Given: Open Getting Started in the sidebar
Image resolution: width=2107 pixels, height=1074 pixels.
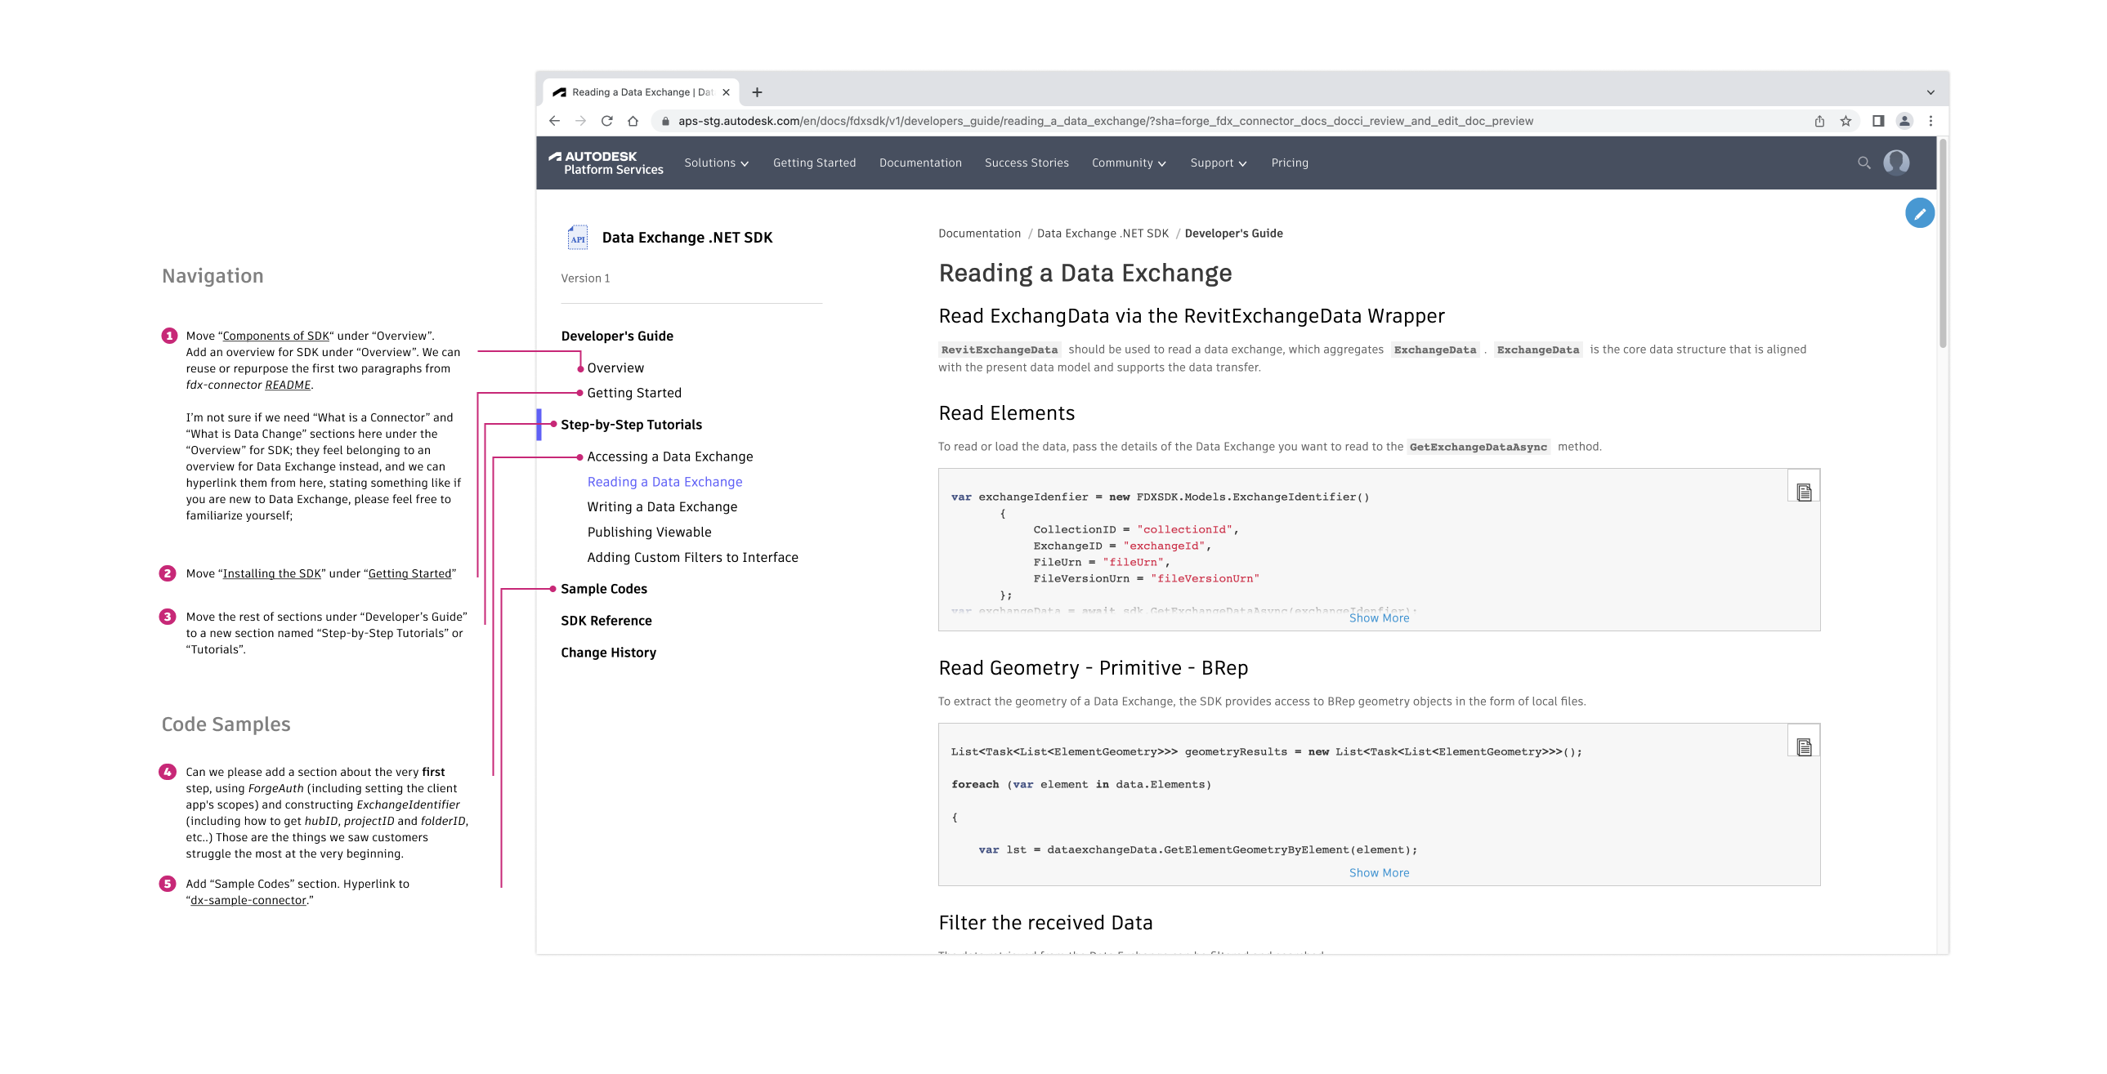Looking at the screenshot, I should tap(634, 393).
